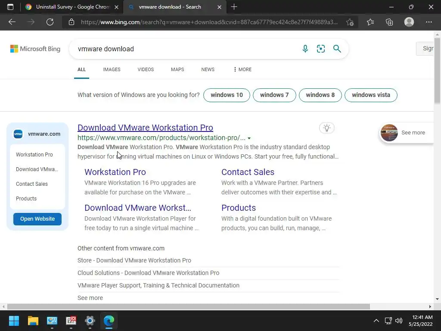This screenshot has height=331, width=441.
Task: Click the vmware.com site logo
Action: [x=18, y=134]
